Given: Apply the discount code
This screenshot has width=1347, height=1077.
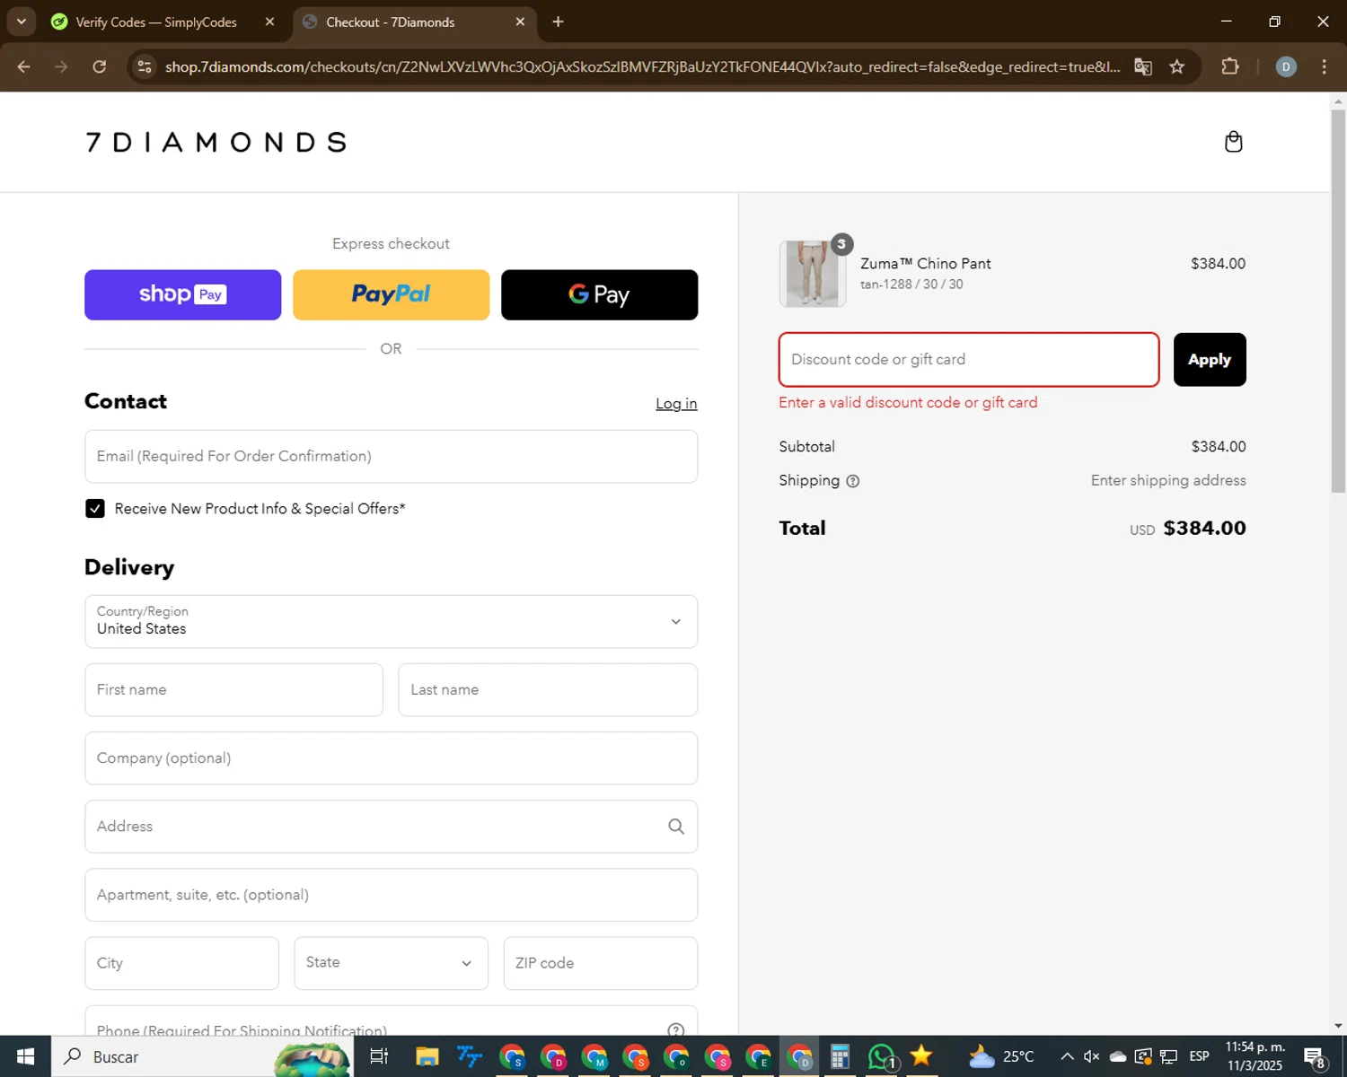Looking at the screenshot, I should click(1209, 359).
